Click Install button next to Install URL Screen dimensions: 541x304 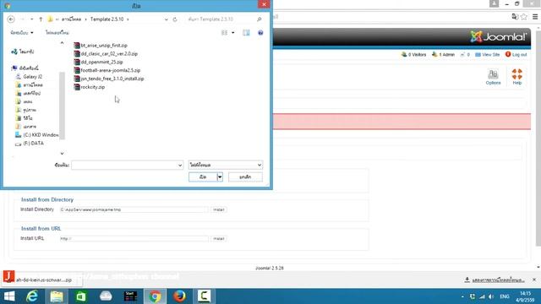tap(219, 238)
